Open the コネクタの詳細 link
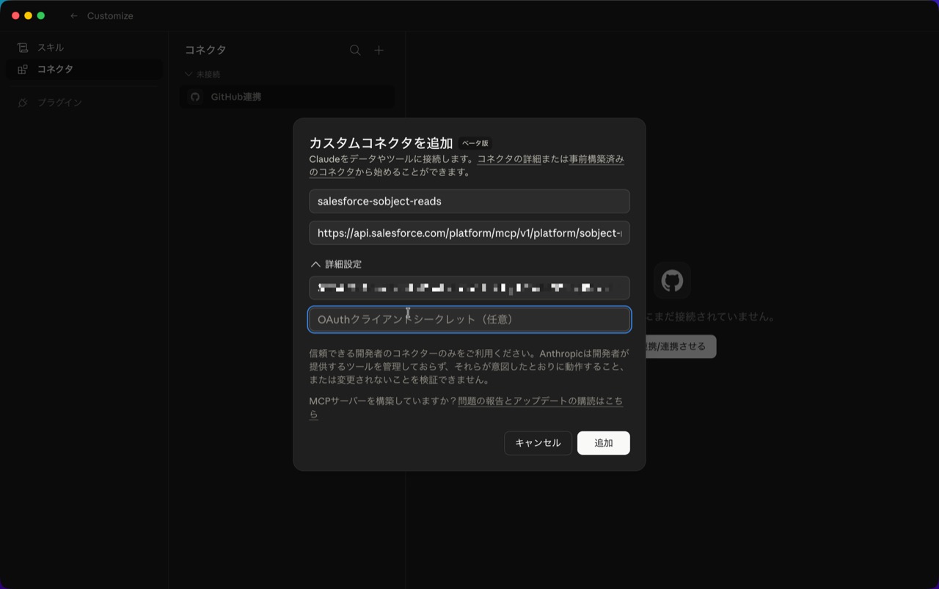The height and width of the screenshot is (589, 939). point(508,159)
